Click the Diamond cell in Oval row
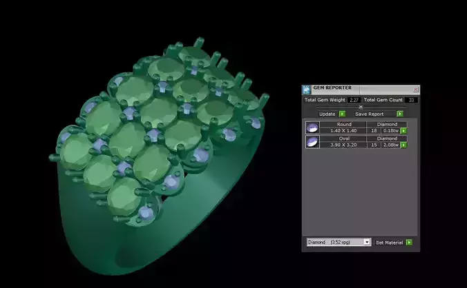Viewport: 467px width, 288px height. click(x=387, y=138)
